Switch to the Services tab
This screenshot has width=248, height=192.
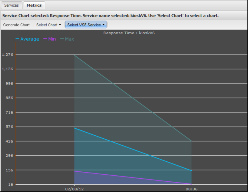(11, 5)
